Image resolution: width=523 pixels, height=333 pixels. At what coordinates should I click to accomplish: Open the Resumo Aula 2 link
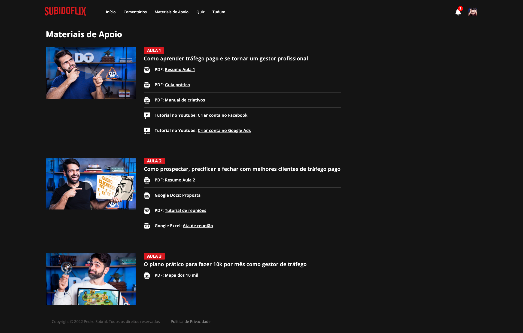(180, 180)
